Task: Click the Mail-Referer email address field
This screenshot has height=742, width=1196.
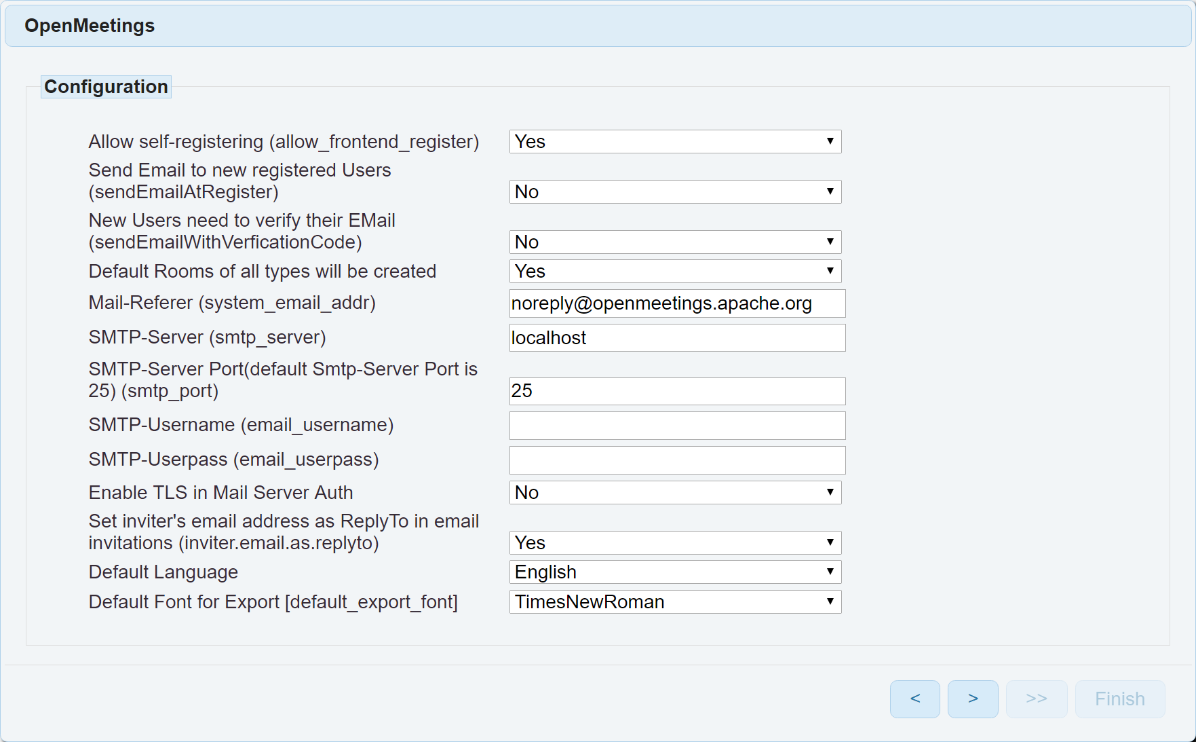Action: [x=677, y=303]
